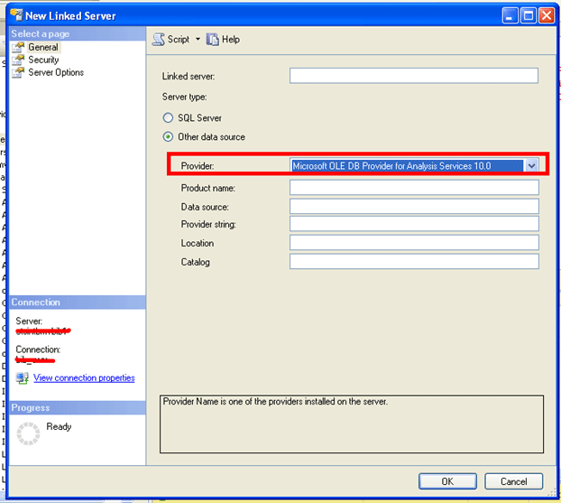Click the OK button
561x503 pixels.
[447, 481]
